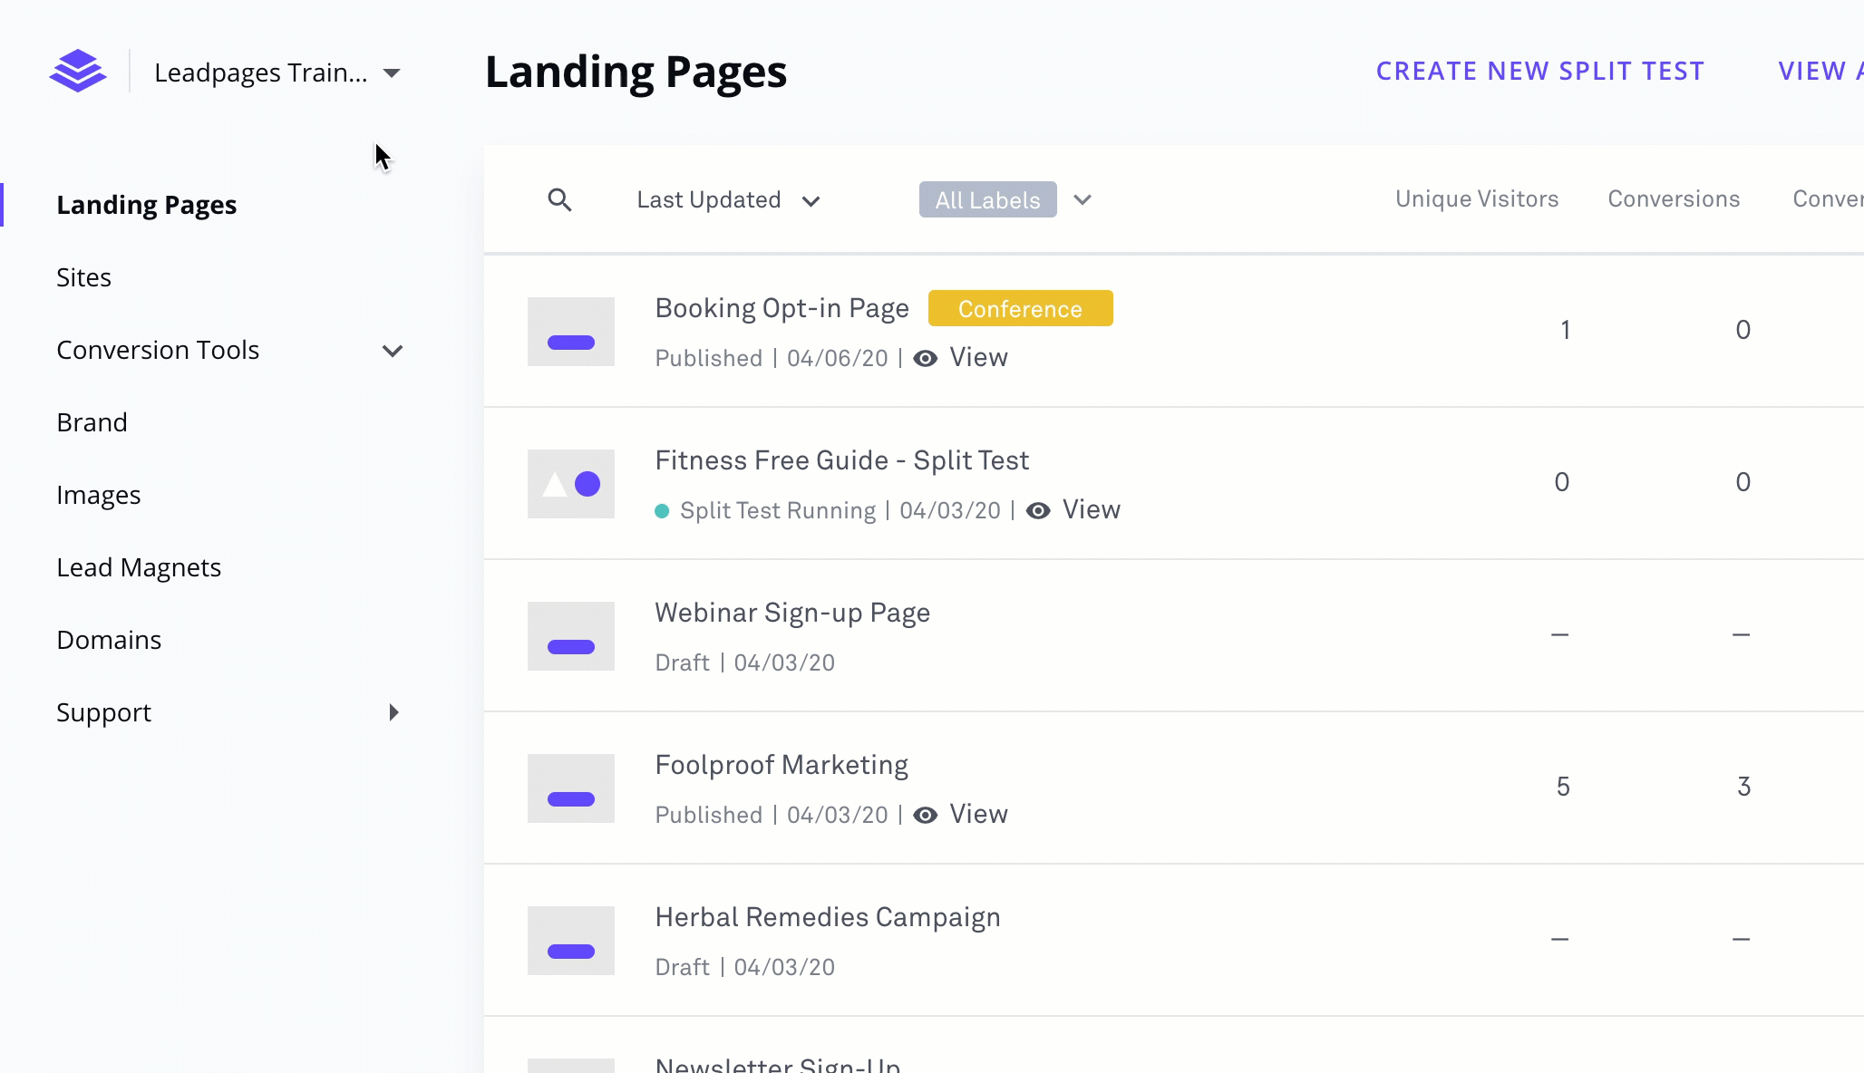The image size is (1864, 1073).
Task: Select the split test thumbnail for Fitness Free Guide
Action: 570,484
